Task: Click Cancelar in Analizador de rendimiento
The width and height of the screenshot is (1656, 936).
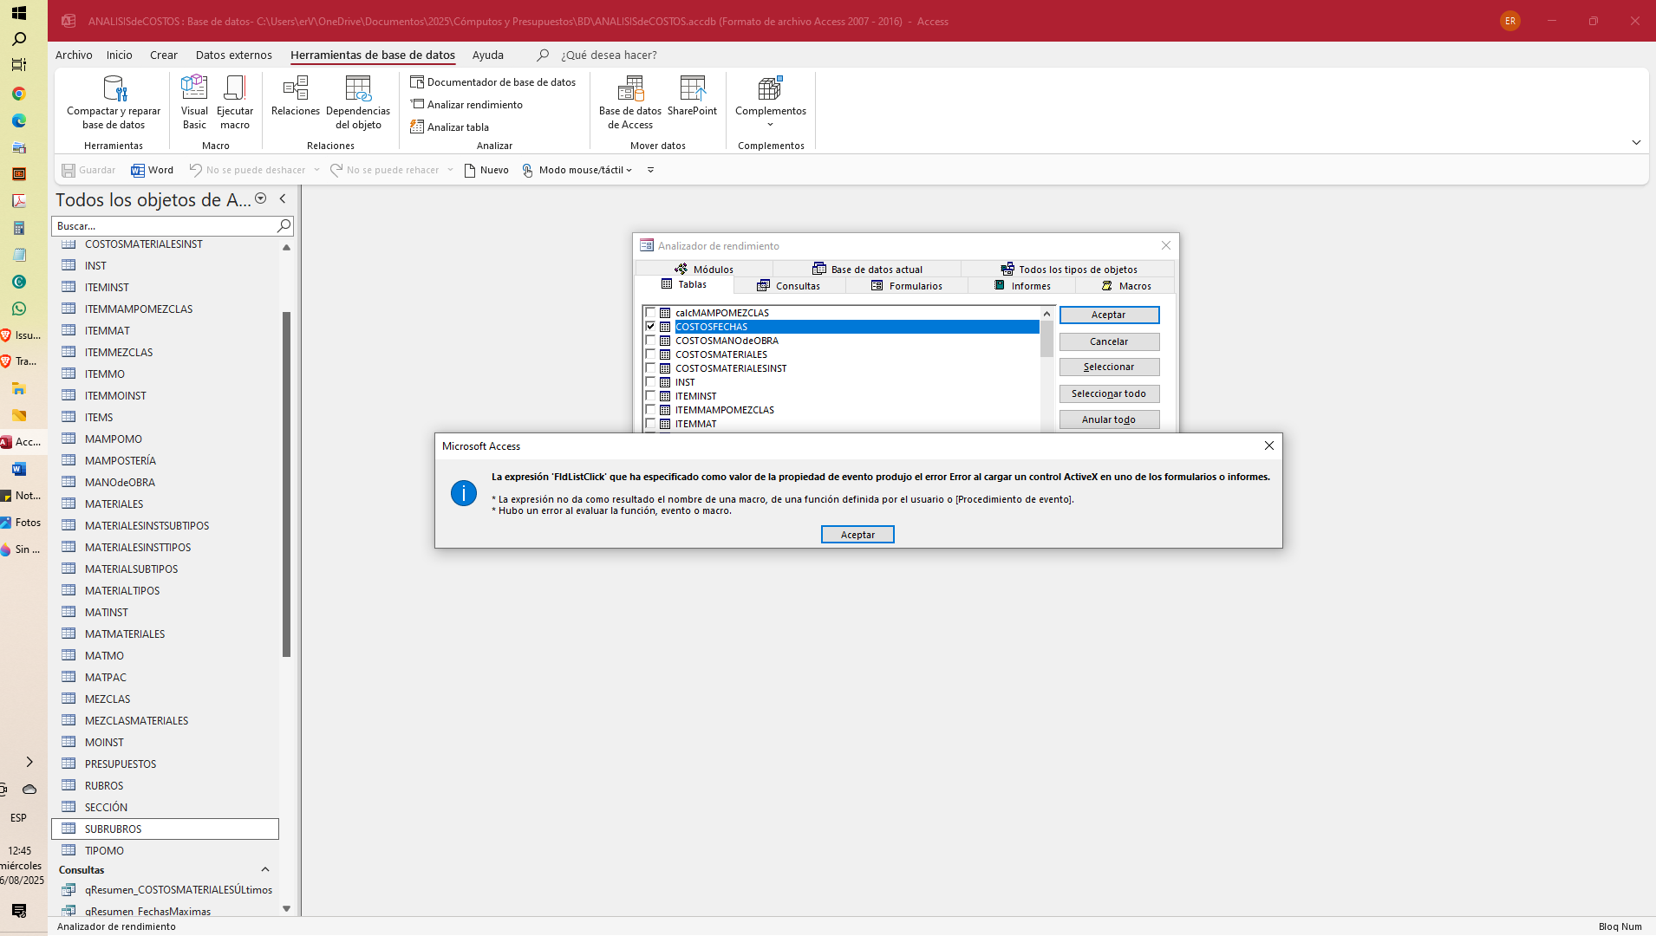Action: point(1109,341)
